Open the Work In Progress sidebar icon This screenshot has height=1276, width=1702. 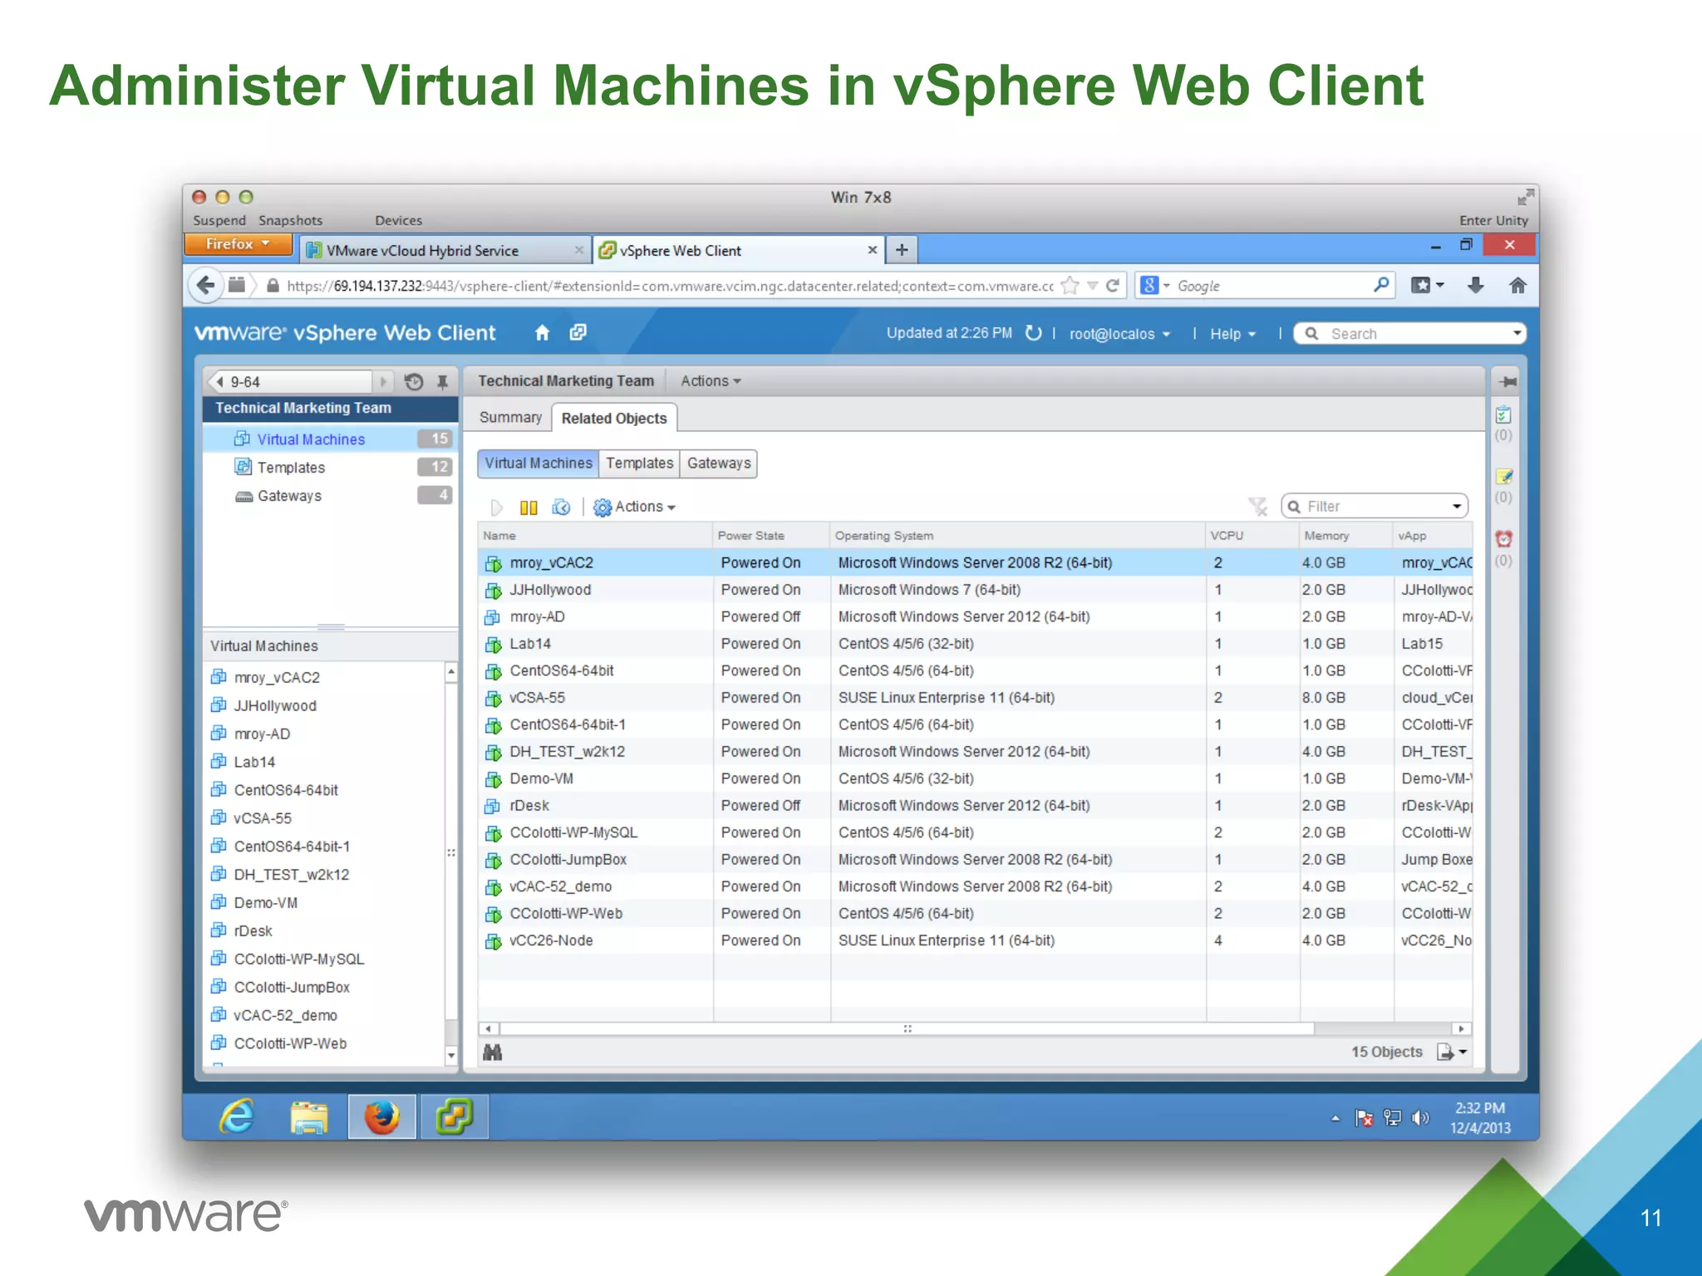(1503, 477)
